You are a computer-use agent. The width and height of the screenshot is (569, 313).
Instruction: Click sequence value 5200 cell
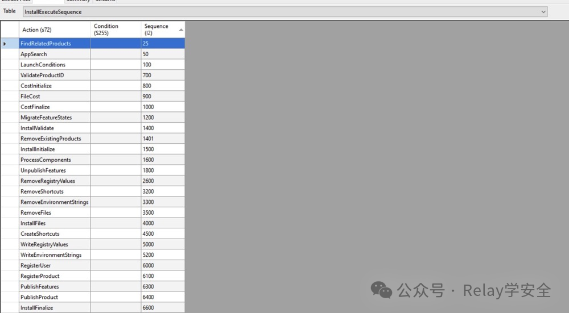[163, 254]
